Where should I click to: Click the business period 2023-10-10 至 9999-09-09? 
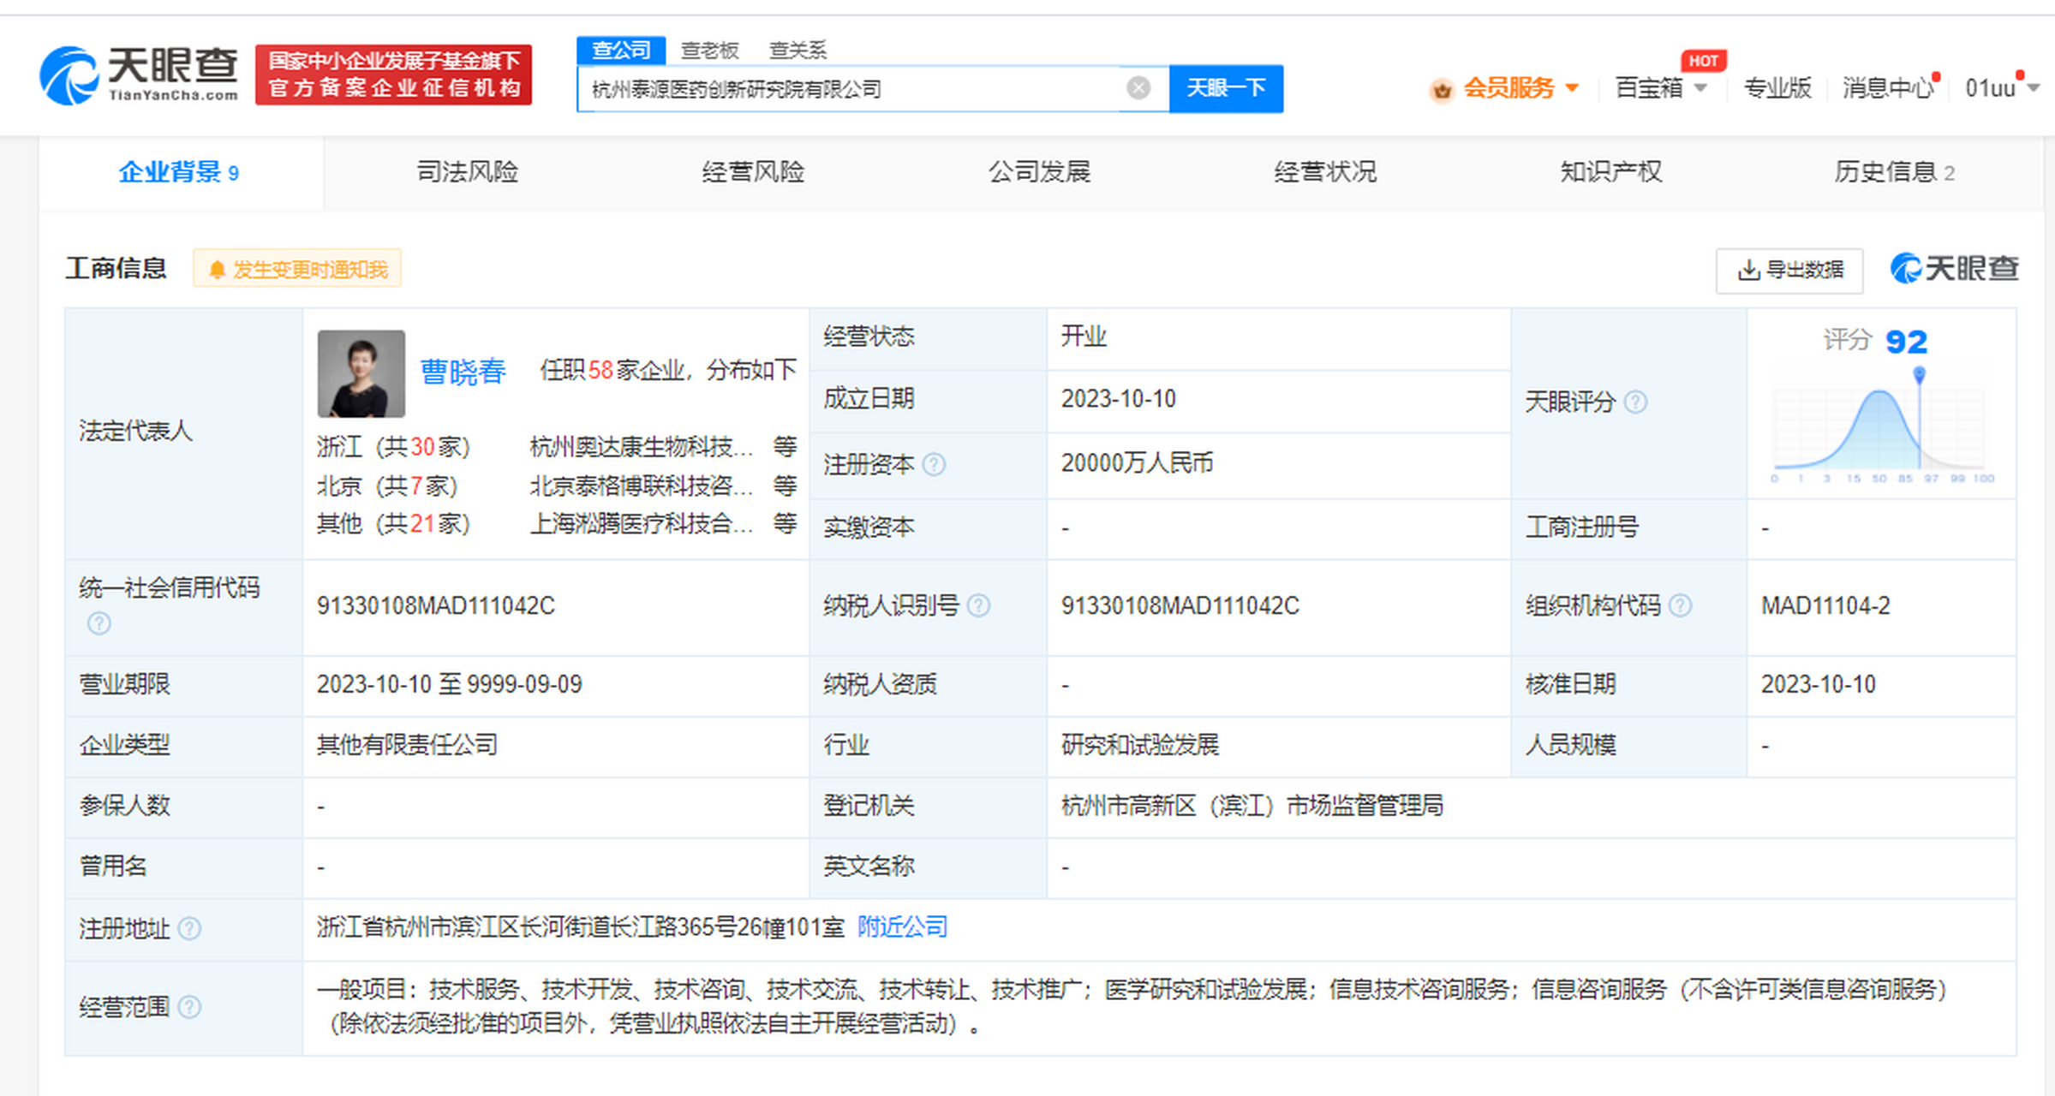(x=450, y=684)
